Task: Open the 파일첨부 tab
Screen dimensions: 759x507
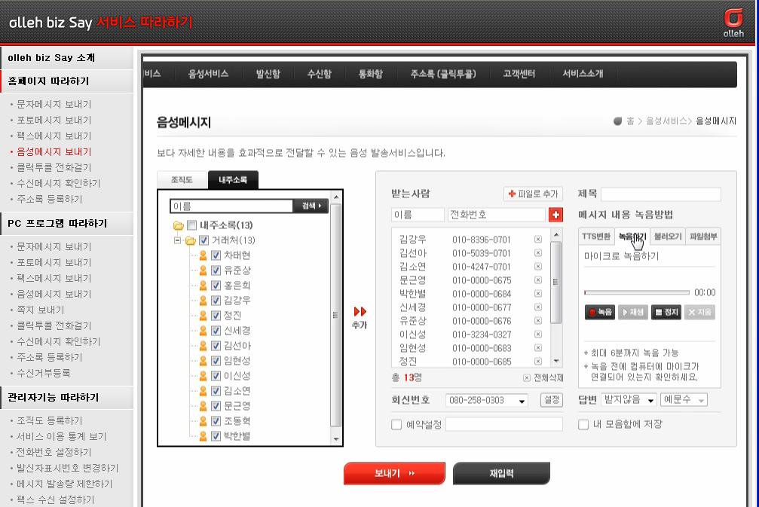Action: tap(703, 237)
